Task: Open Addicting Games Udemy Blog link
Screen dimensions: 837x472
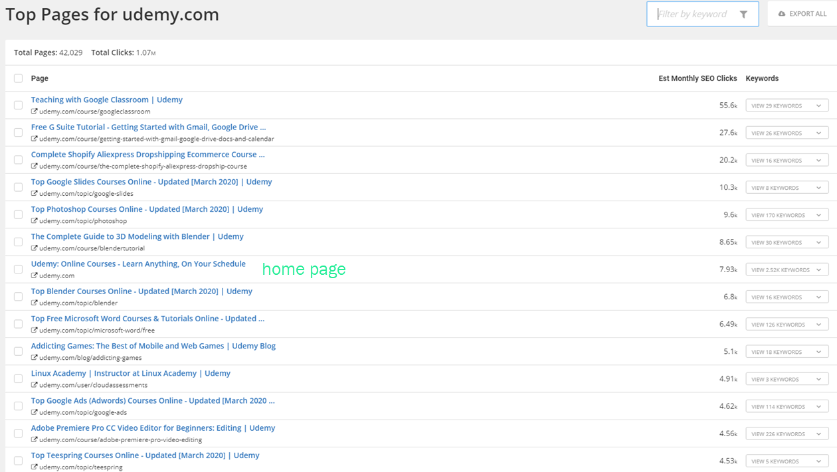Action: (153, 346)
